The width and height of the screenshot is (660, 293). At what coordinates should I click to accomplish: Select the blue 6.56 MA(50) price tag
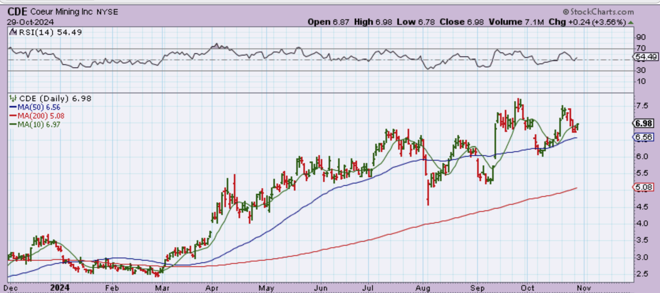click(643, 137)
